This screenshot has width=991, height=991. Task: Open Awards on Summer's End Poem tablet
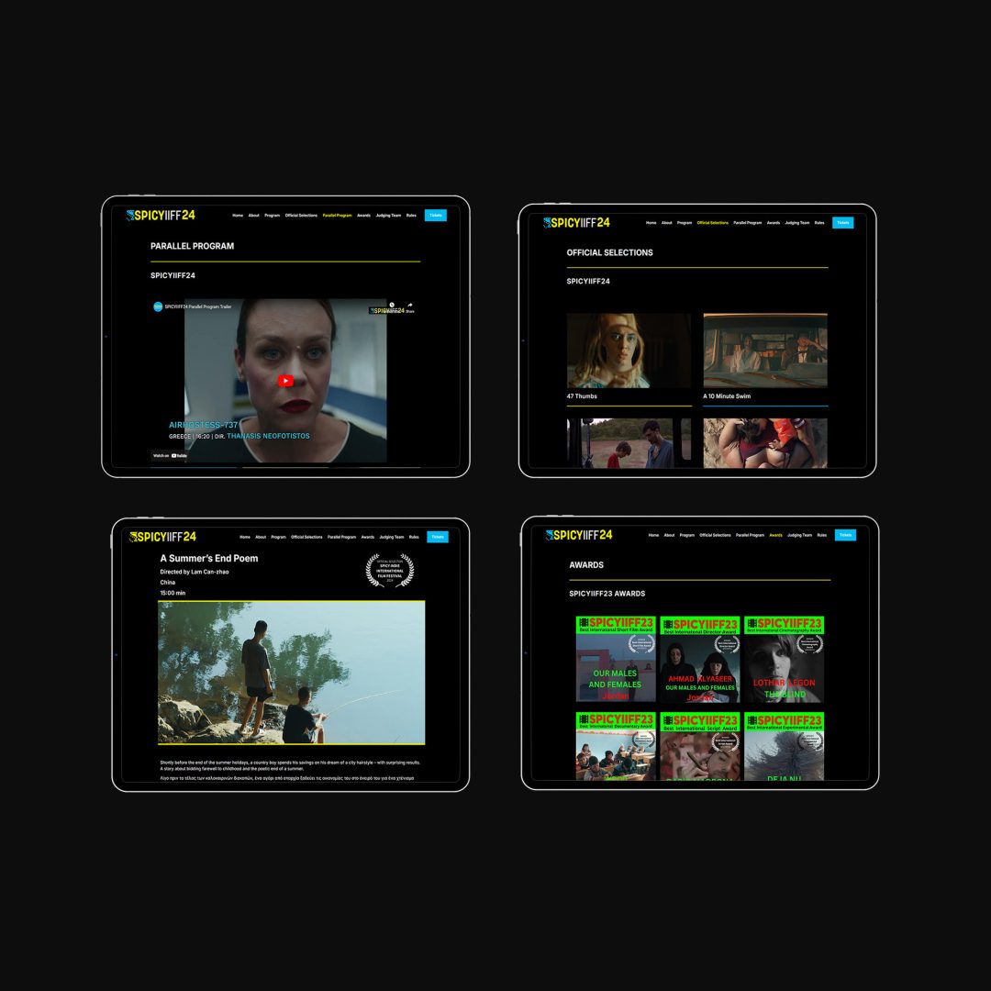[x=367, y=537]
